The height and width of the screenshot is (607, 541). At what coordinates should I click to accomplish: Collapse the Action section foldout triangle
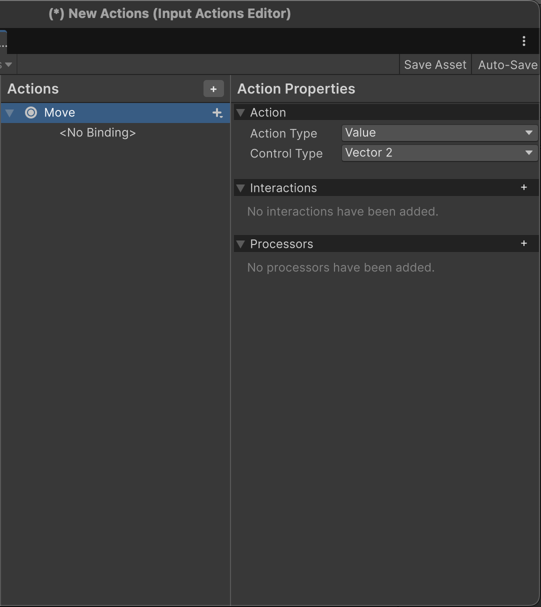(x=240, y=113)
